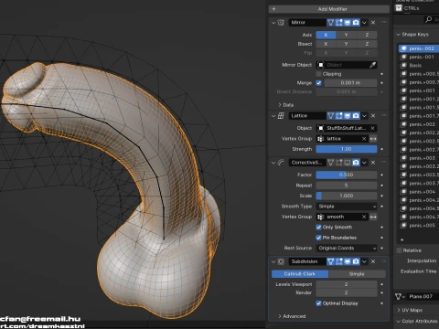439x329 pixels.
Task: Remove the Mirror modifier with X
Action: pyautogui.click(x=373, y=23)
